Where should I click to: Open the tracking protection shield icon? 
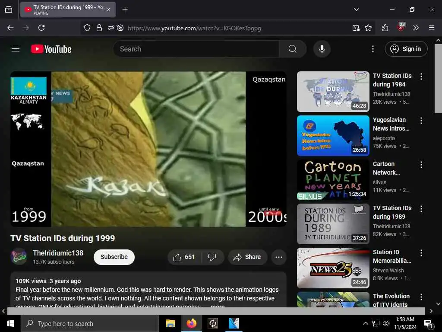pyautogui.click(x=87, y=28)
